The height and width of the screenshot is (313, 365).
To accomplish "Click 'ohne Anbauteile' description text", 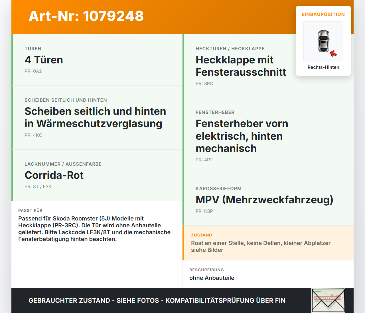I will click(212, 278).
